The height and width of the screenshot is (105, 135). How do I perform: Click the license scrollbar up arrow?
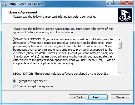click(120, 40)
